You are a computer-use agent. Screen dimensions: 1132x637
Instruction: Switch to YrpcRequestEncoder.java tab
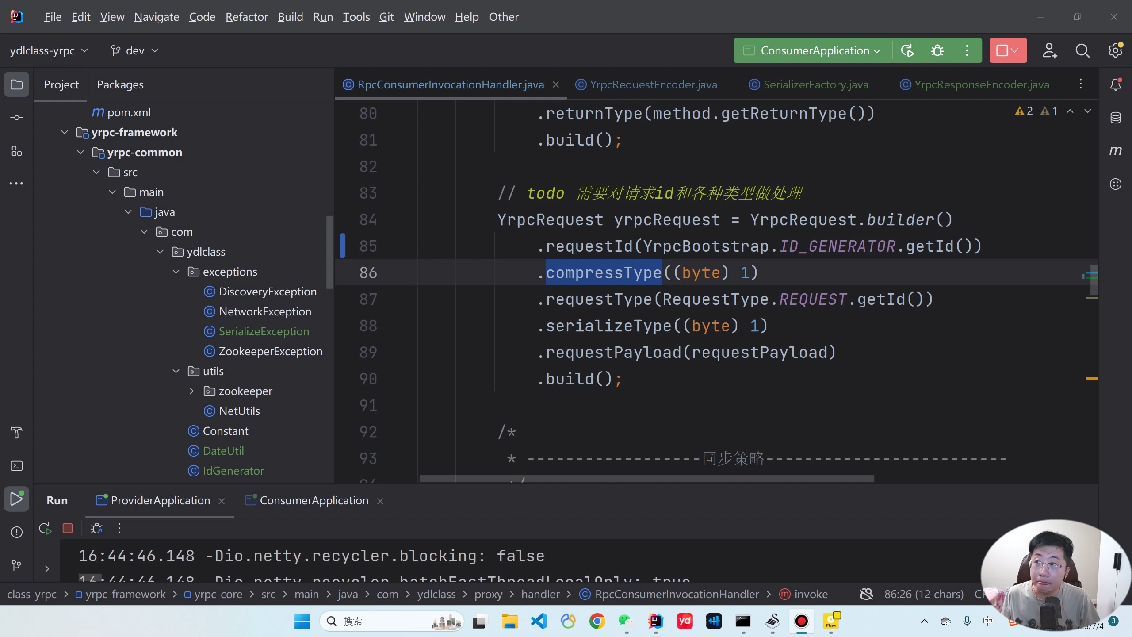coord(653,84)
